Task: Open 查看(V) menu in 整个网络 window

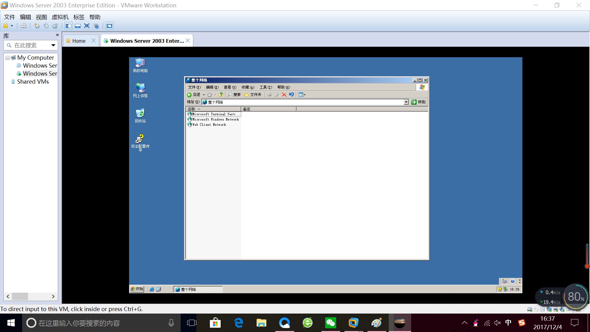Action: pyautogui.click(x=230, y=87)
